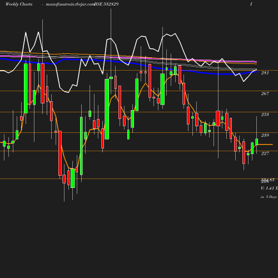The width and height of the screenshot is (278, 278).
Task: Select the 253 price axis label
Action: (x=265, y=115)
